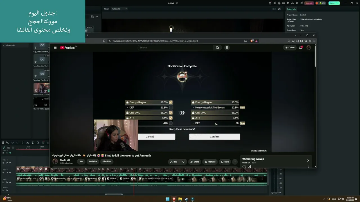
Task: Like the video with 200 likes
Action: [x=174, y=162]
